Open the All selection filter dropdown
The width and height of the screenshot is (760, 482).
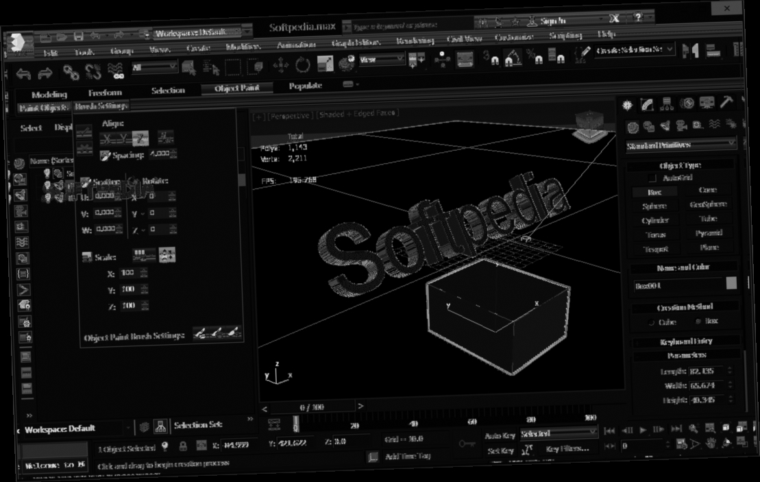pos(154,67)
